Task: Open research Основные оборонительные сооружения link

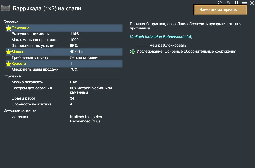Action: coord(186,52)
